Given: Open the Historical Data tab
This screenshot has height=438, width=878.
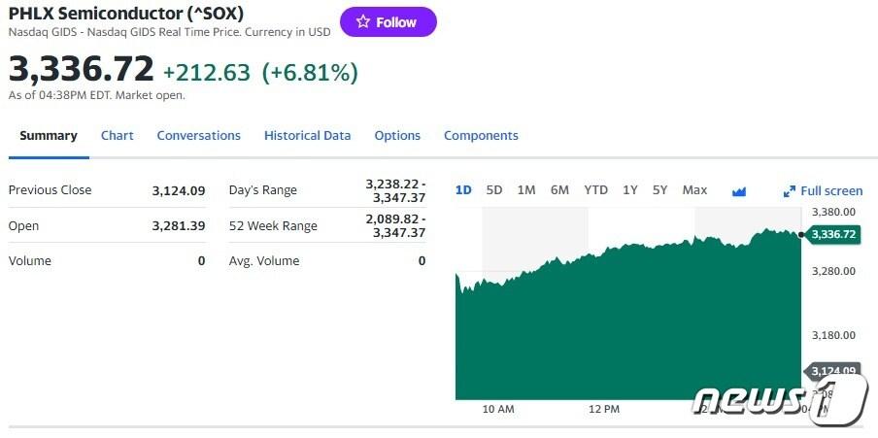Looking at the screenshot, I should pyautogui.click(x=307, y=136).
